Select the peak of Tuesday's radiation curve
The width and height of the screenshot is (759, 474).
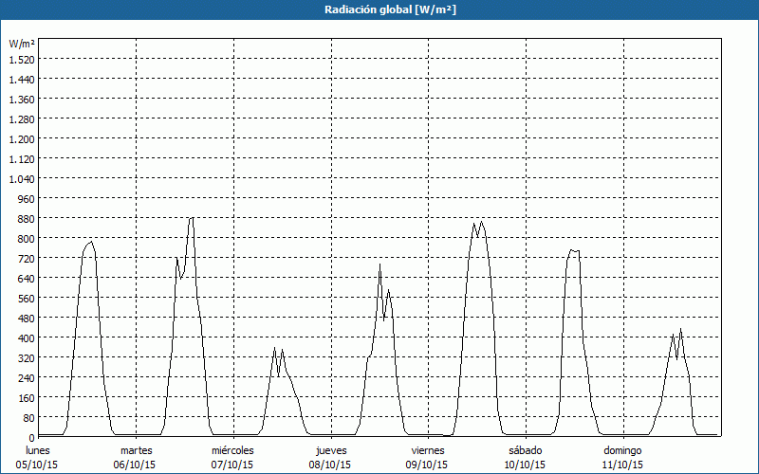pos(192,218)
